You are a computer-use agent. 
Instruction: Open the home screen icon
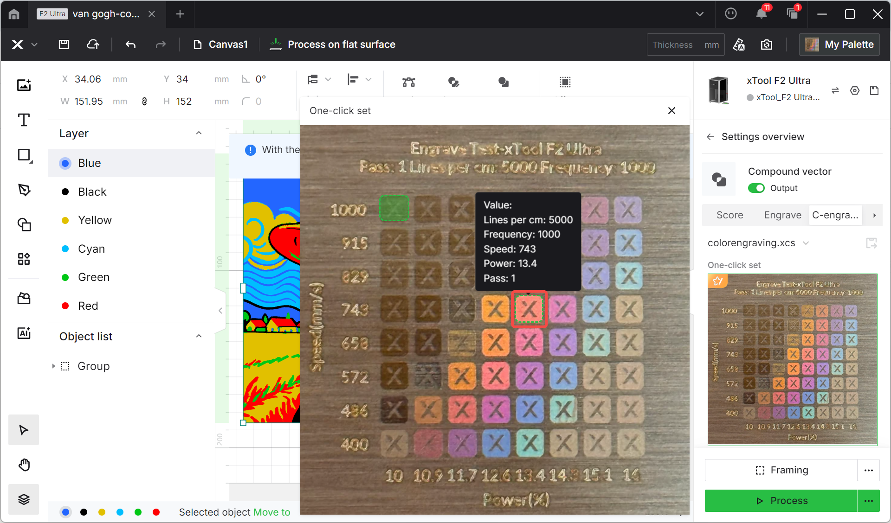pyautogui.click(x=14, y=14)
